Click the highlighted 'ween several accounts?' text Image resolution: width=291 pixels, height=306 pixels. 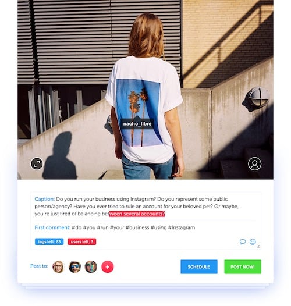(137, 214)
